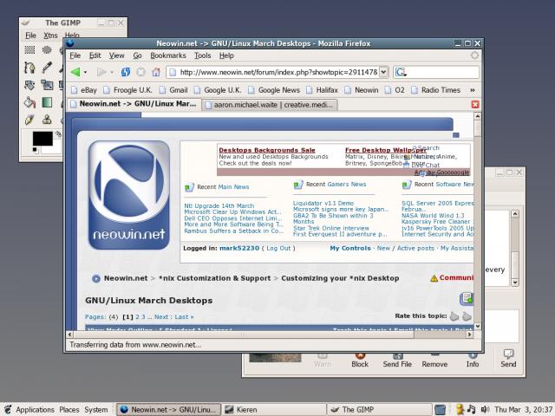Click the Firefox throbber activity icon
Viewport: 555px width, 416px height.
click(474, 55)
